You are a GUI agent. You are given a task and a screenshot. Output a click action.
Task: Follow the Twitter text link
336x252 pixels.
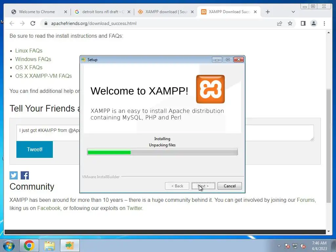click(x=134, y=208)
